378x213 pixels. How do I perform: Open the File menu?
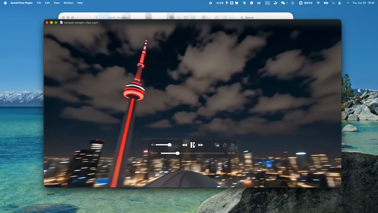coord(39,3)
